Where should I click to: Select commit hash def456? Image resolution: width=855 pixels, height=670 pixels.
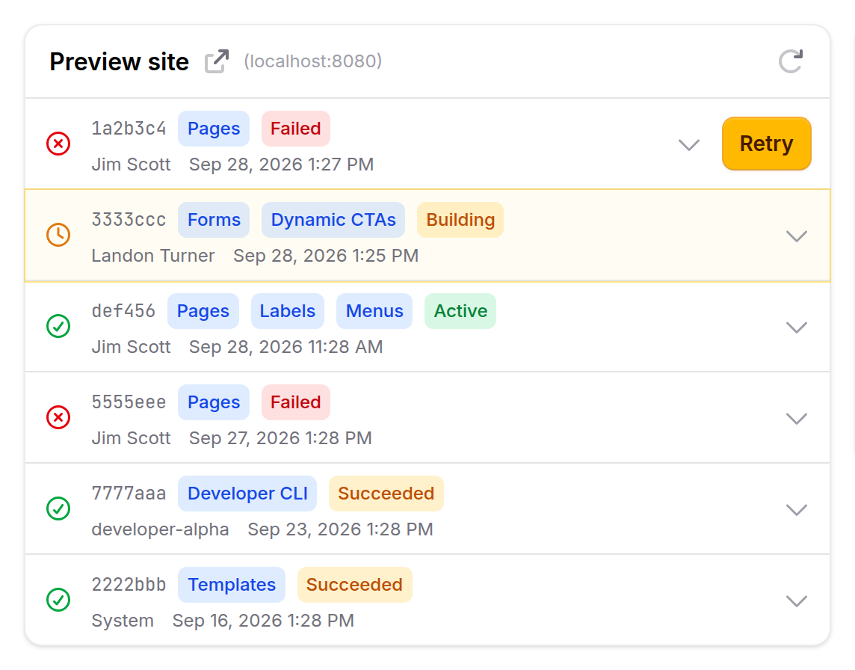[x=123, y=310]
